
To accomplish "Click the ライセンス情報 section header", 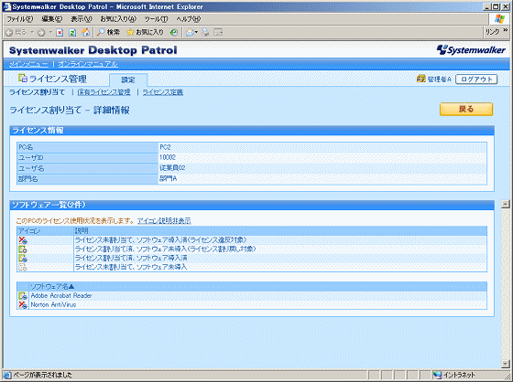I will 252,131.
